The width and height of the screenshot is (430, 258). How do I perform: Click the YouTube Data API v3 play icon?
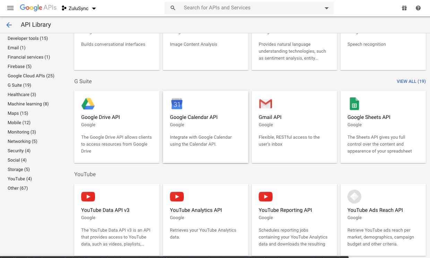tap(88, 197)
